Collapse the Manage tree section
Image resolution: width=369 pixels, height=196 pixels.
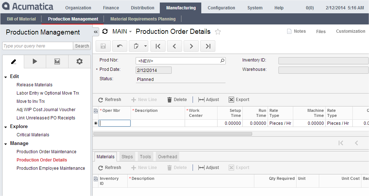click(x=6, y=144)
